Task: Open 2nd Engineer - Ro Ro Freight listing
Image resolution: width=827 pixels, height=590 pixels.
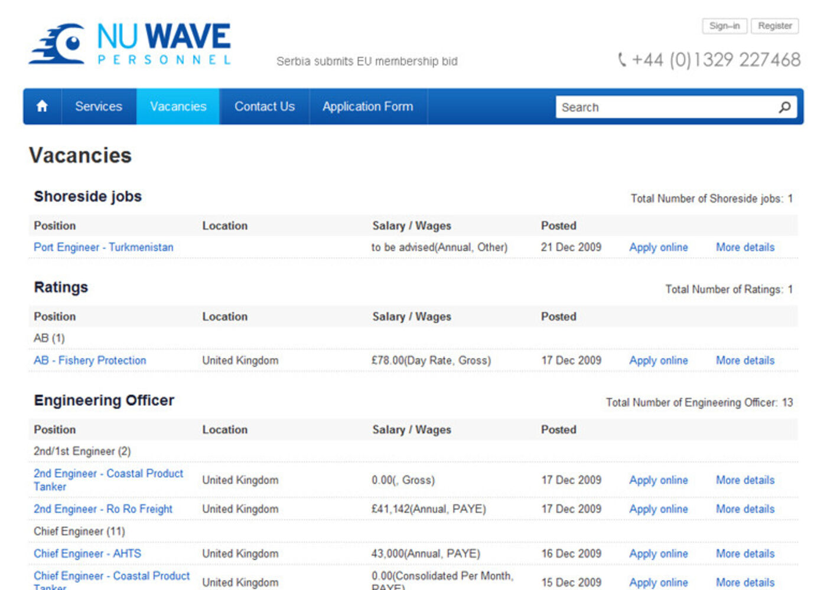Action: tap(103, 509)
